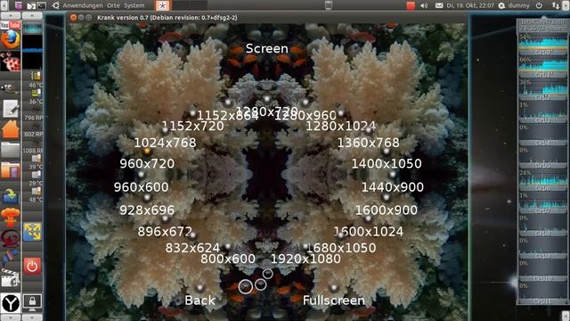The width and height of the screenshot is (570, 321).
Task: Open the Orte menu
Action: [113, 5]
